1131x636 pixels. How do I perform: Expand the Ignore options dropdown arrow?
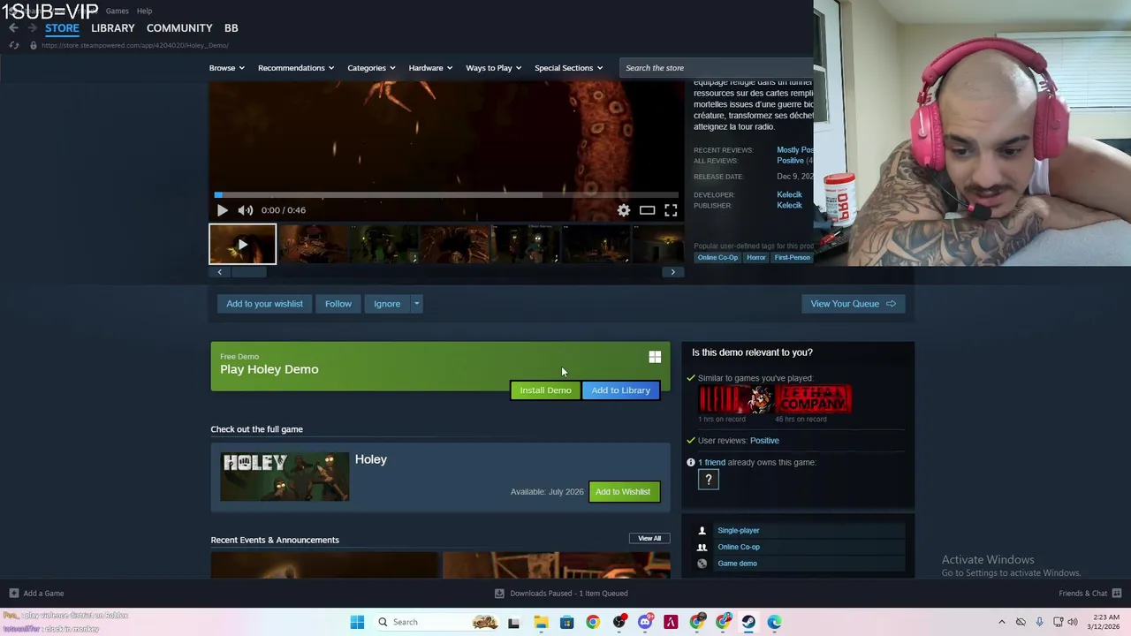[416, 304]
